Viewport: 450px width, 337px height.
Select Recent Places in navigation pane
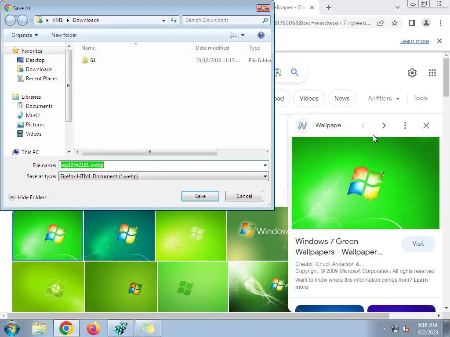(41, 78)
